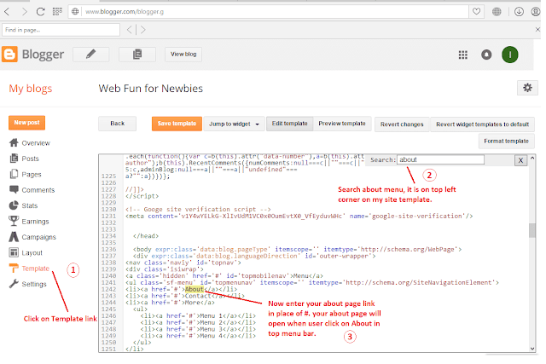The height and width of the screenshot is (364, 546).
Task: Switch to Edit template tab
Action: click(x=290, y=124)
